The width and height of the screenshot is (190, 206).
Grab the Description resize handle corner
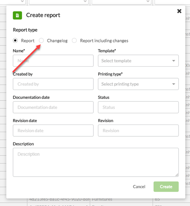pyautogui.click(x=177, y=175)
